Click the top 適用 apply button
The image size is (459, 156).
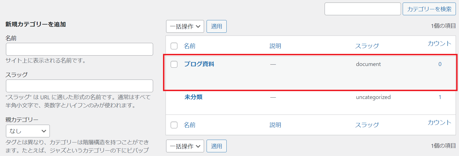(x=216, y=27)
